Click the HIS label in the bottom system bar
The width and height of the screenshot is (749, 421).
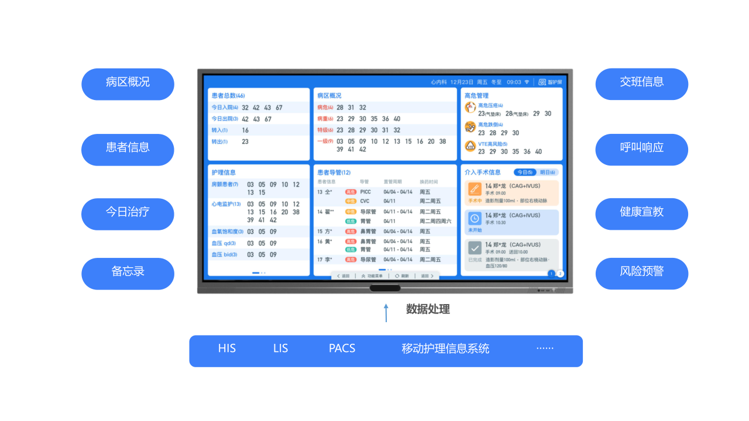[x=227, y=348]
